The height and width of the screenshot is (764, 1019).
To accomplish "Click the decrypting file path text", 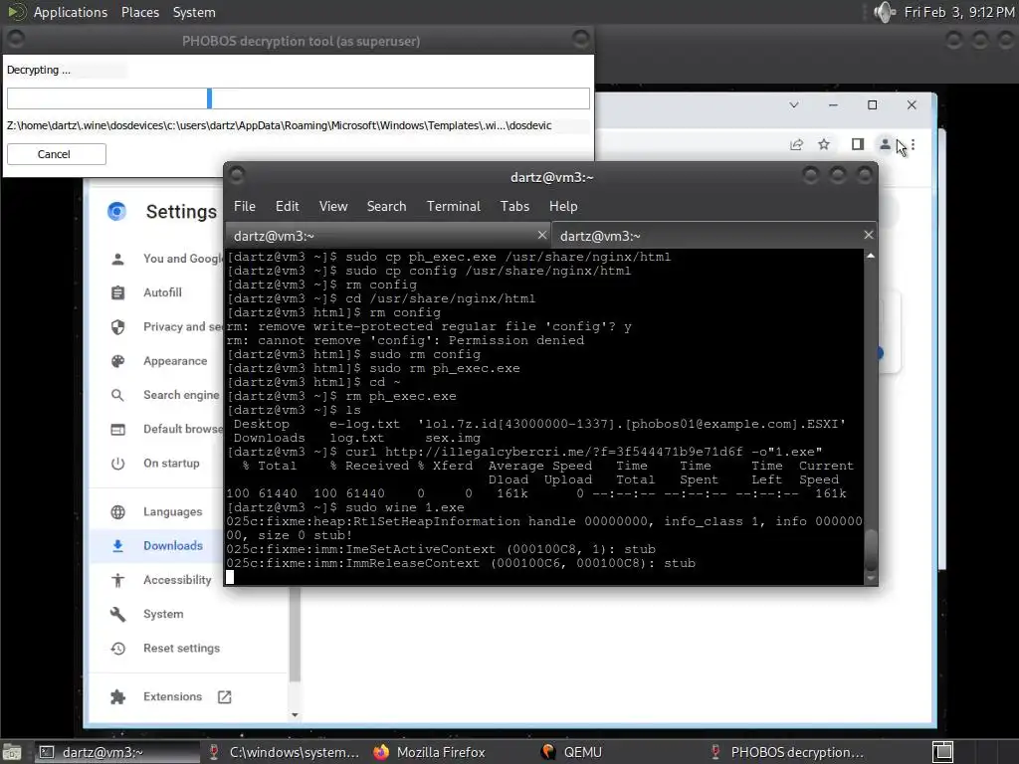I will [x=280, y=125].
